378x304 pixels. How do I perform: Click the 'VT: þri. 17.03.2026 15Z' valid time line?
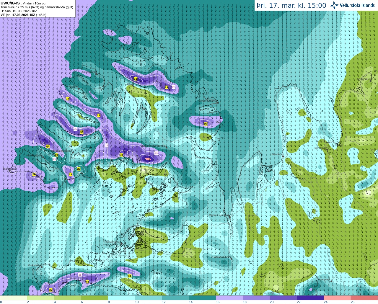24,15
